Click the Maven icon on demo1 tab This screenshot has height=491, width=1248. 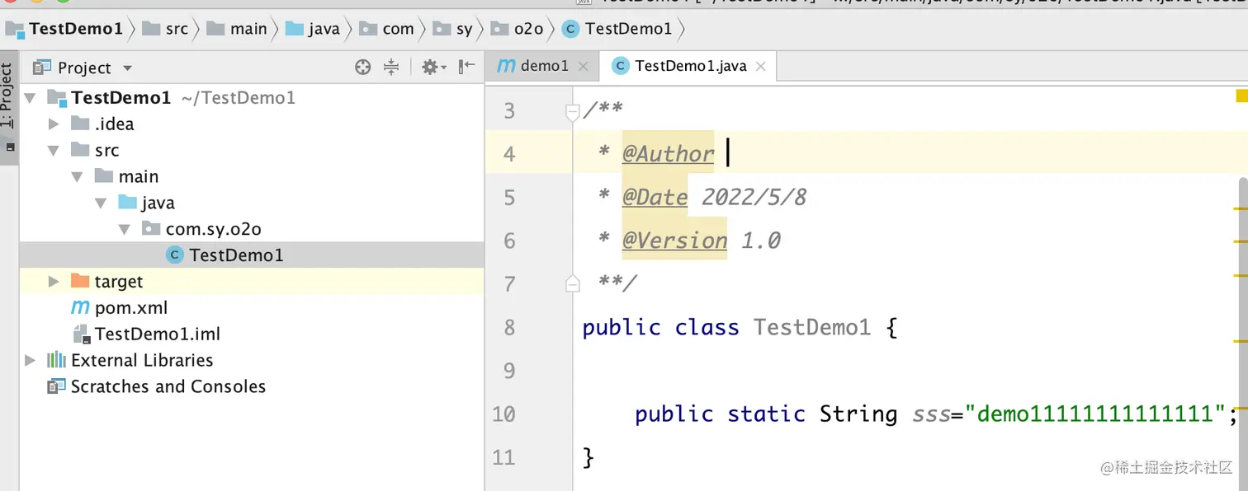506,66
